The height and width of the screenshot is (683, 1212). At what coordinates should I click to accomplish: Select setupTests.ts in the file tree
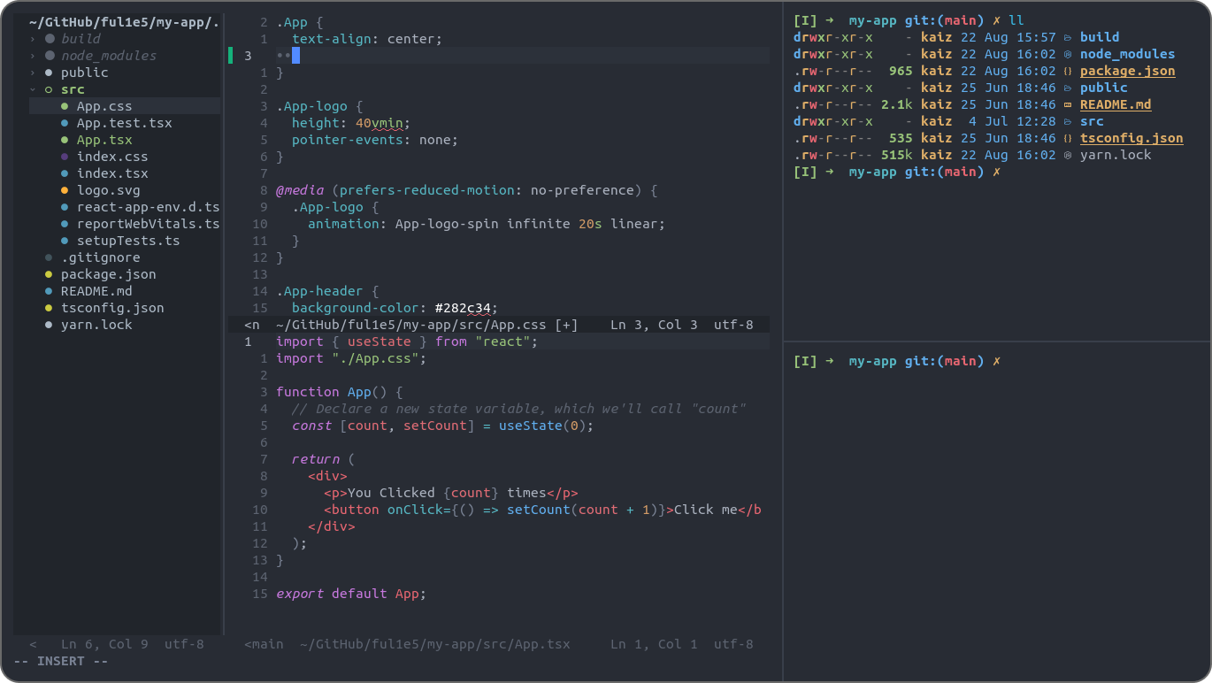(x=128, y=241)
